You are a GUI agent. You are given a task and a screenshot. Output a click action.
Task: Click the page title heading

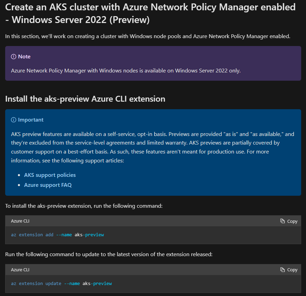pyautogui.click(x=150, y=13)
